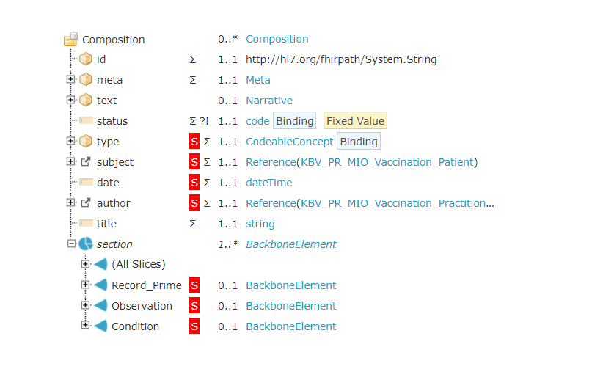Image resolution: width=603 pixels, height=380 pixels.
Task: Expand the meta element node
Action: click(71, 80)
